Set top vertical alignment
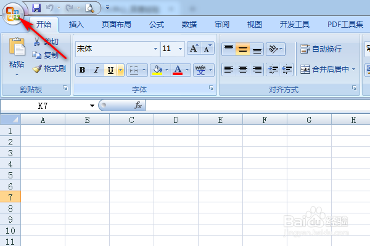 click(229, 49)
